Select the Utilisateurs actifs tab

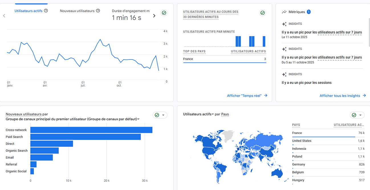pos(29,11)
